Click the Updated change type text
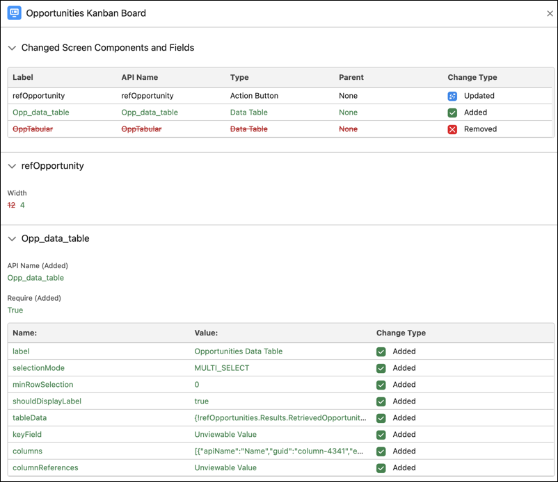The image size is (558, 482). (x=479, y=96)
